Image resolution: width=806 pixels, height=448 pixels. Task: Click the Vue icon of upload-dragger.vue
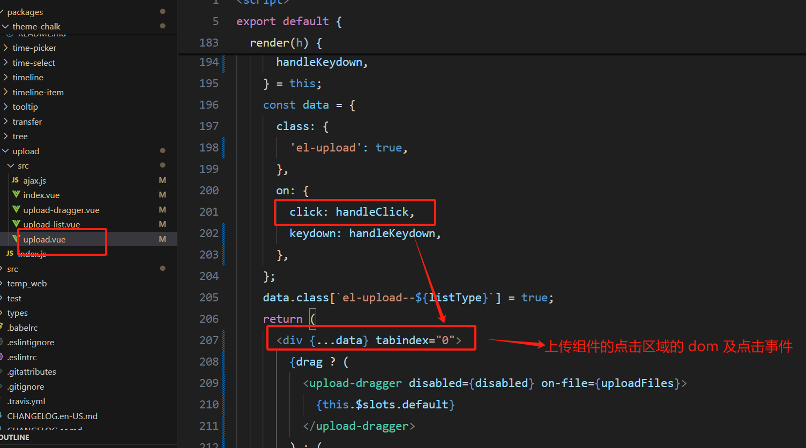pos(16,210)
